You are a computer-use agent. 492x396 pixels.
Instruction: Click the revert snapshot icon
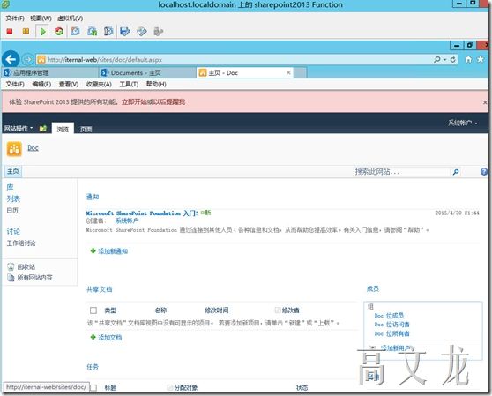92,32
